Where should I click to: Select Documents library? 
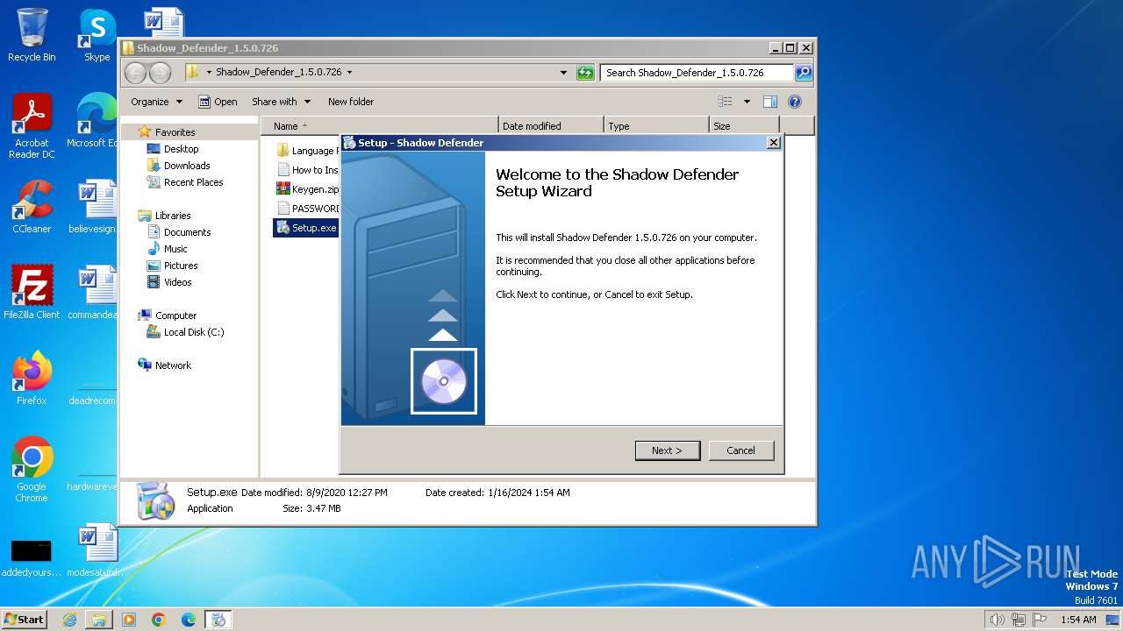pos(187,232)
